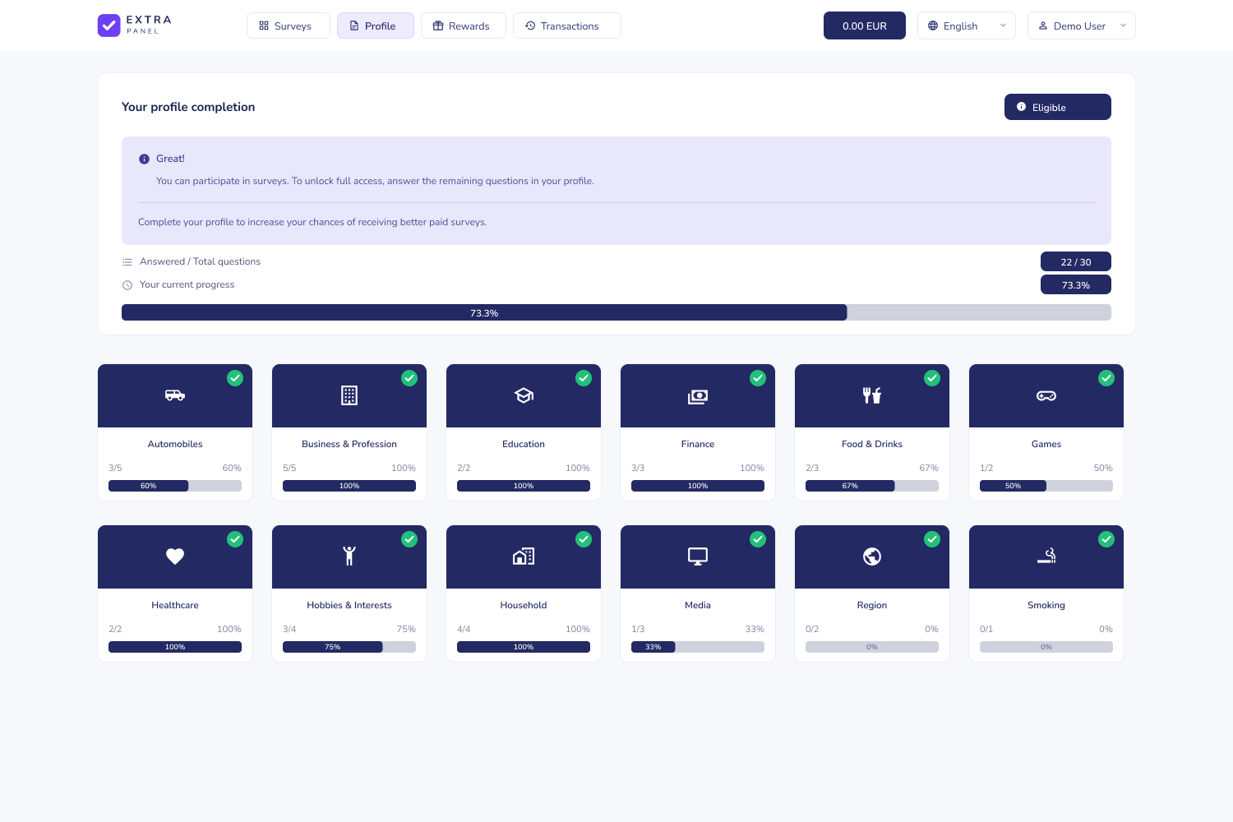Screen dimensions: 1233x822
Task: Click the Automobiles car icon
Action: click(175, 395)
